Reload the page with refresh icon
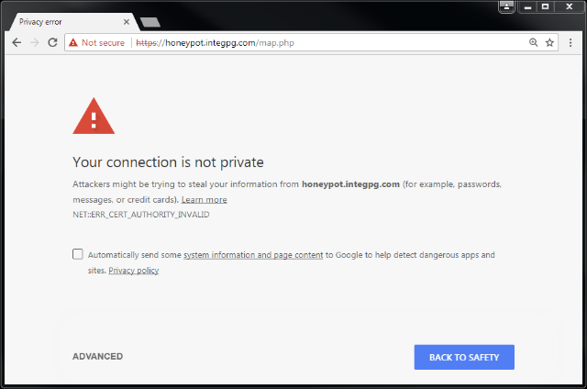The width and height of the screenshot is (587, 389). pos(53,42)
